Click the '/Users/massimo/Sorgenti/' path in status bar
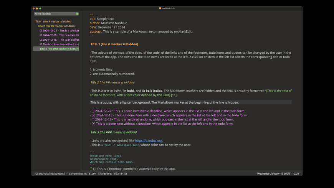The image size is (334, 188). click(x=50, y=174)
